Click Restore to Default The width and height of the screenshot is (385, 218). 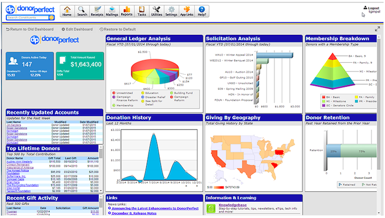click(x=118, y=29)
